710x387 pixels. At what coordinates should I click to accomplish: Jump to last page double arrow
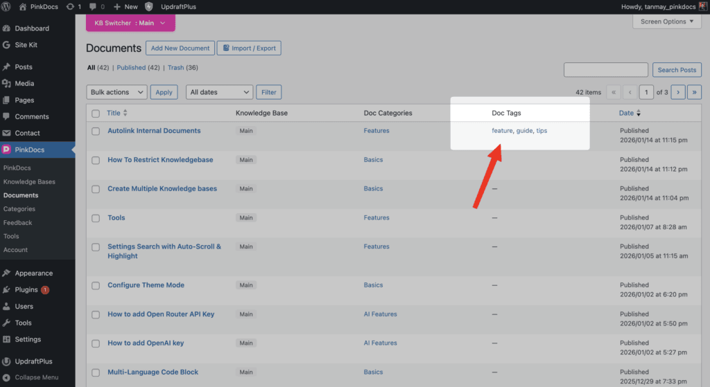[x=694, y=92]
